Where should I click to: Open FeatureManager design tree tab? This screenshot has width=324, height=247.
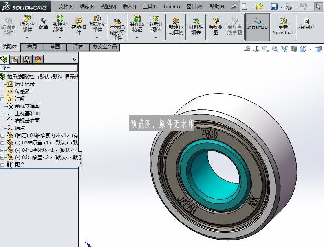click(4, 59)
